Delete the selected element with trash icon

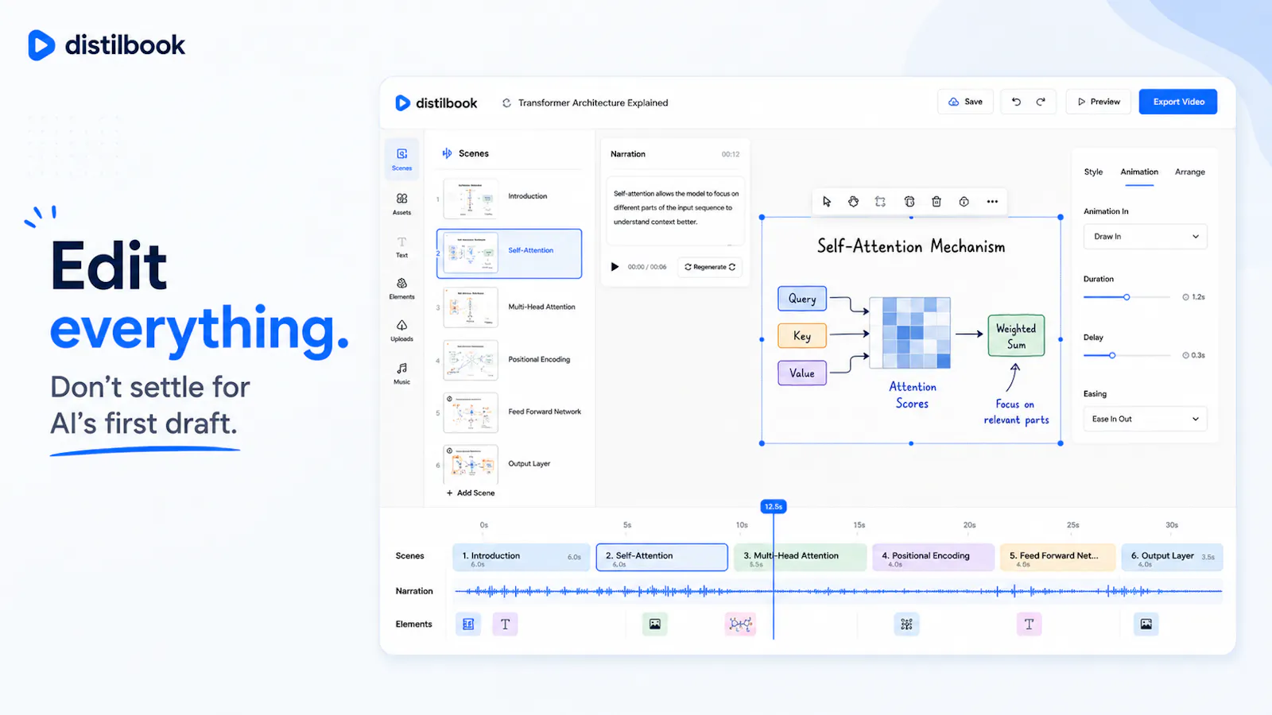pyautogui.click(x=937, y=202)
